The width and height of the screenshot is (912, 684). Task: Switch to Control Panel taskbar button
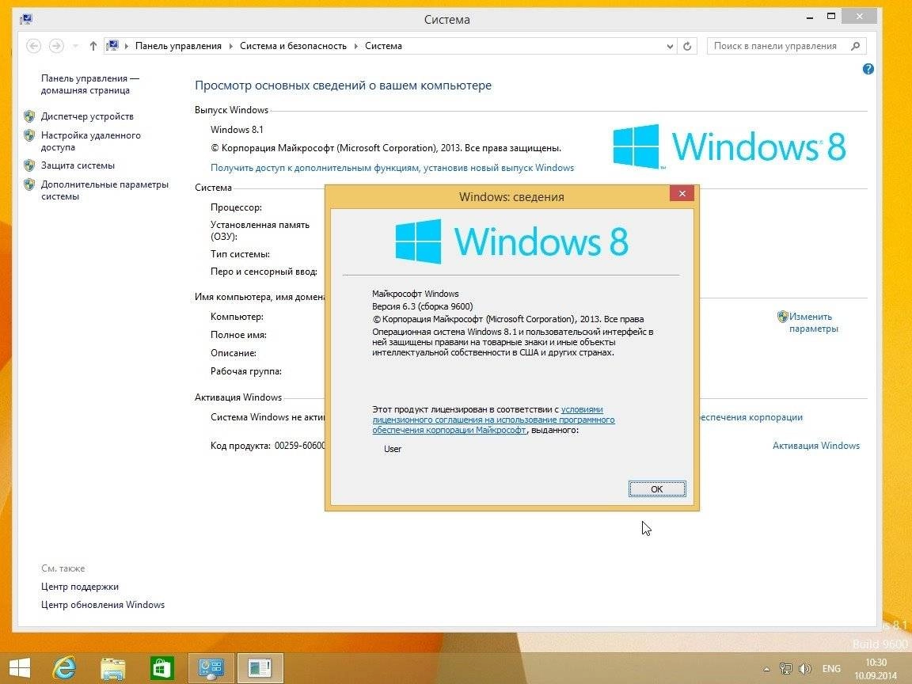coord(211,667)
